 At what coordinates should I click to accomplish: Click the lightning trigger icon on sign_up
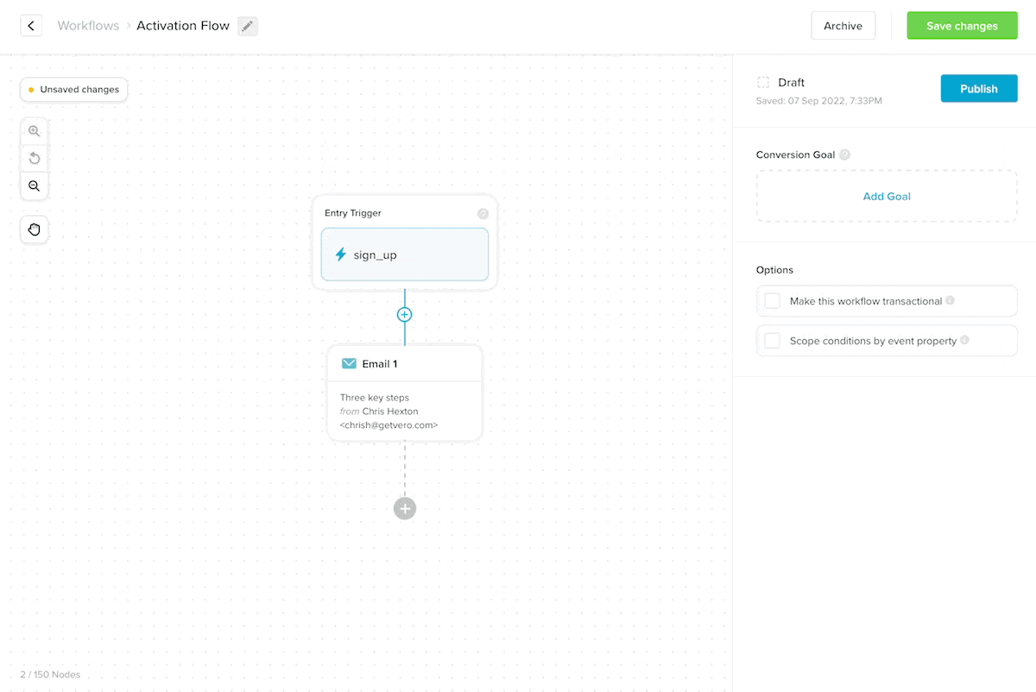click(x=341, y=255)
